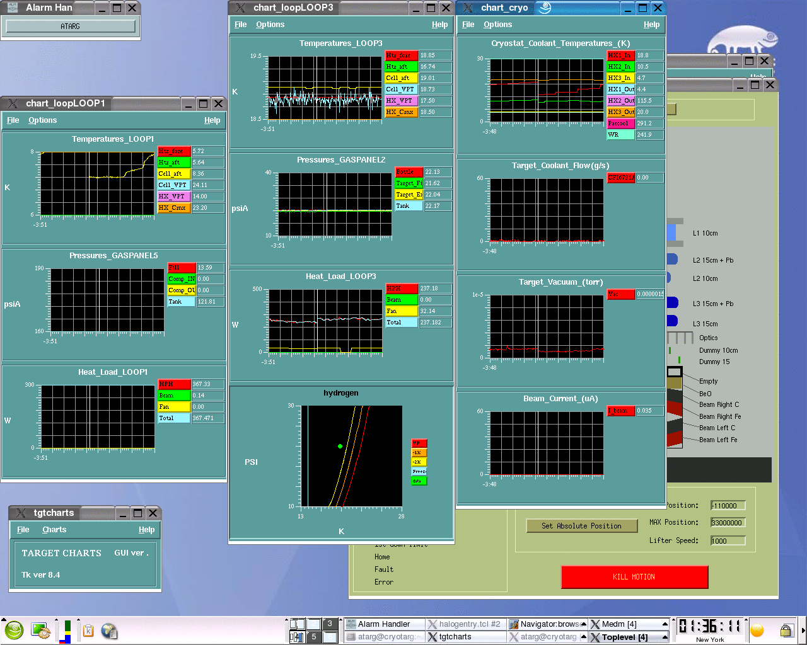Open Charts menu in tgtcharts window

point(54,530)
